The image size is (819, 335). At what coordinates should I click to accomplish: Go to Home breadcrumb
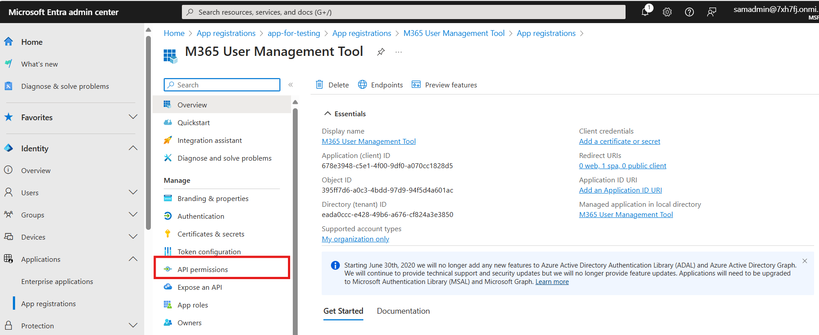(x=174, y=33)
